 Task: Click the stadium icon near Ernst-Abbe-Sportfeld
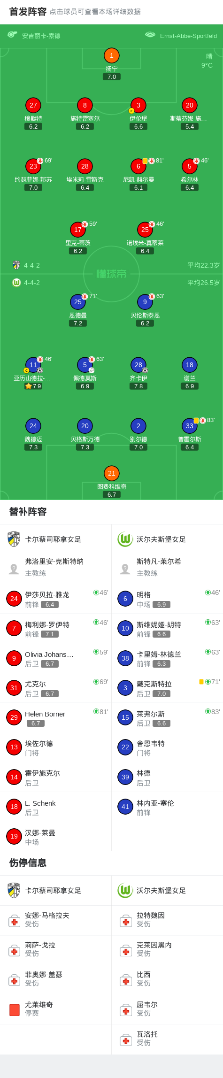(150, 35)
